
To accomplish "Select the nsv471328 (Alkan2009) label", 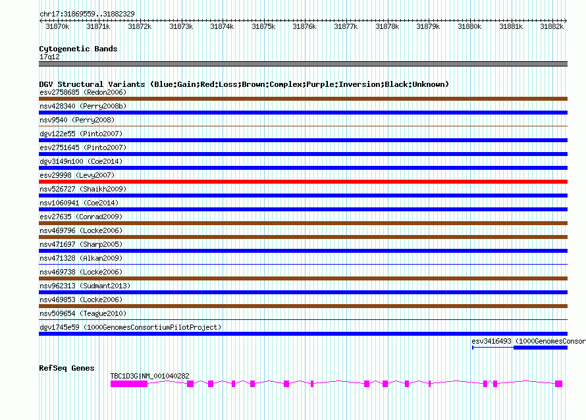I will [81, 258].
